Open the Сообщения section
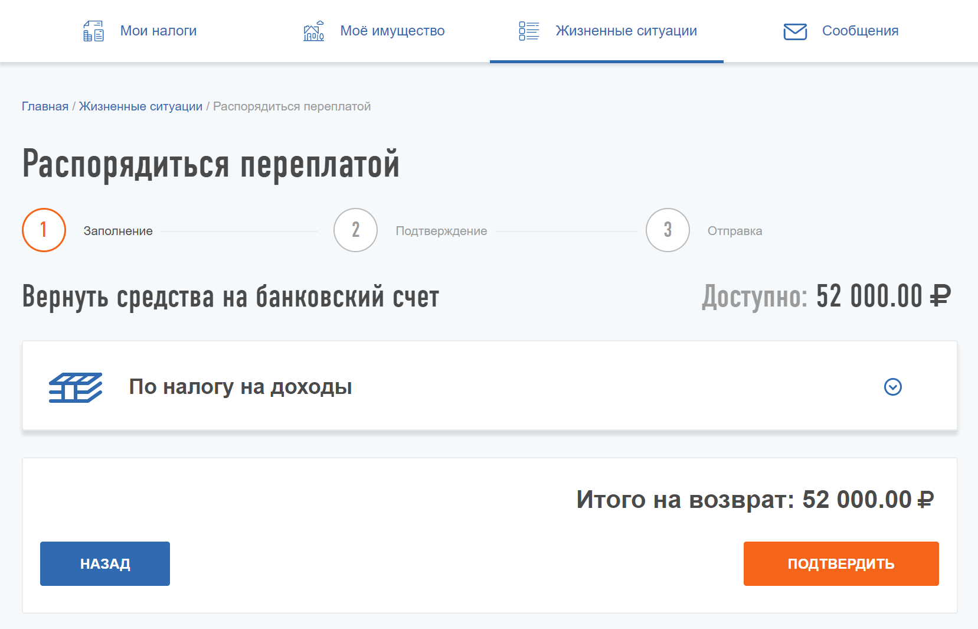Image resolution: width=978 pixels, height=629 pixels. [860, 31]
